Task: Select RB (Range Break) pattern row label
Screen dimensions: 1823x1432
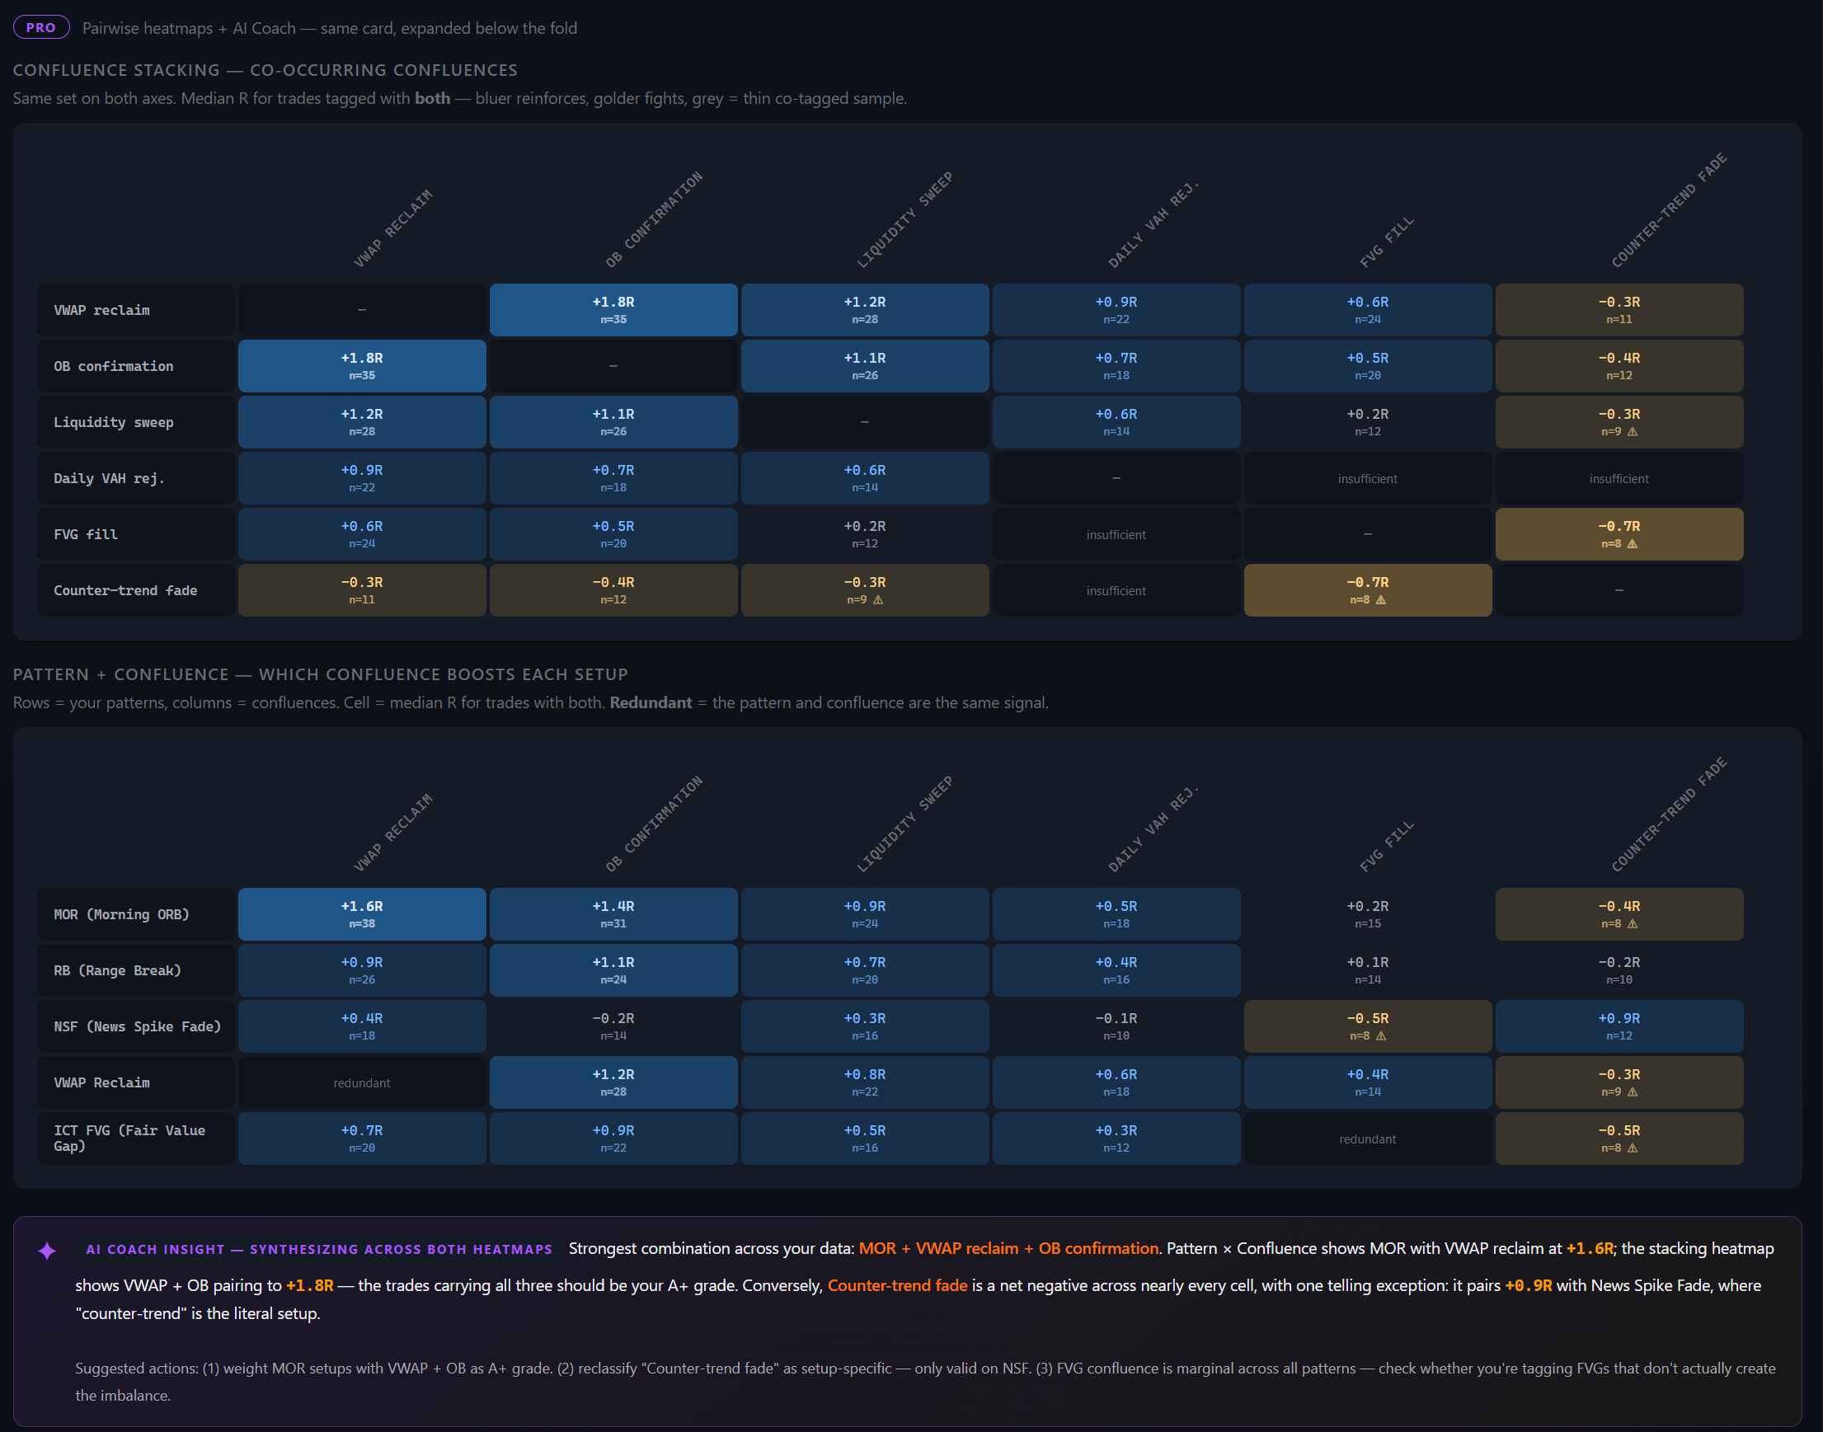Action: pos(136,971)
